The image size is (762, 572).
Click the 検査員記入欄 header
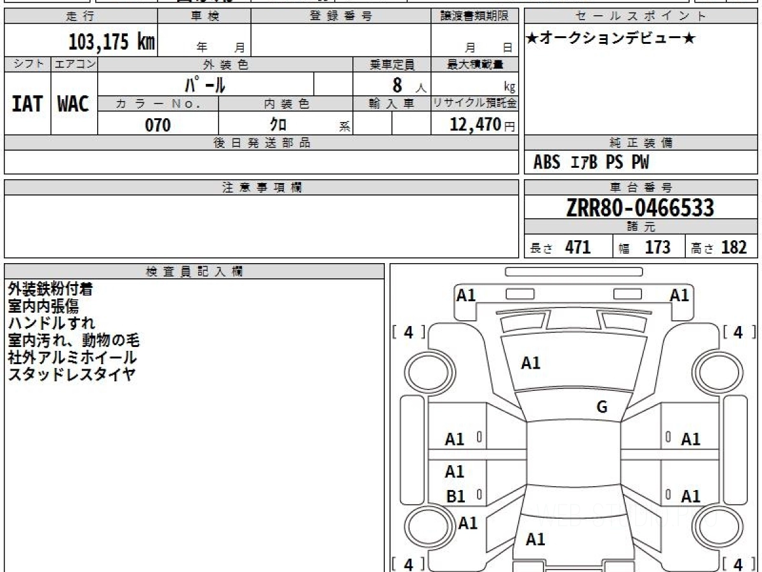pyautogui.click(x=194, y=271)
